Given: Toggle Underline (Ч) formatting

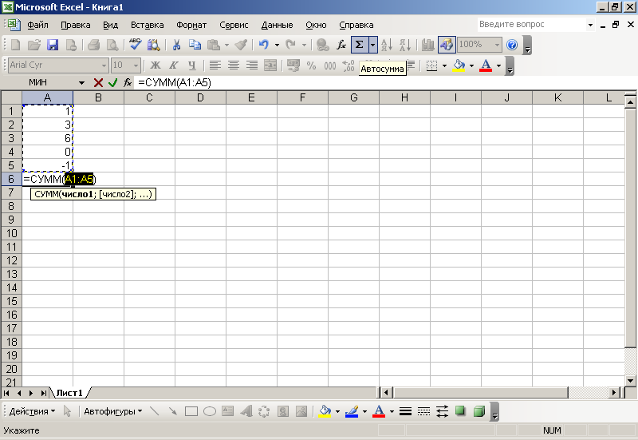Looking at the screenshot, I should pos(192,65).
